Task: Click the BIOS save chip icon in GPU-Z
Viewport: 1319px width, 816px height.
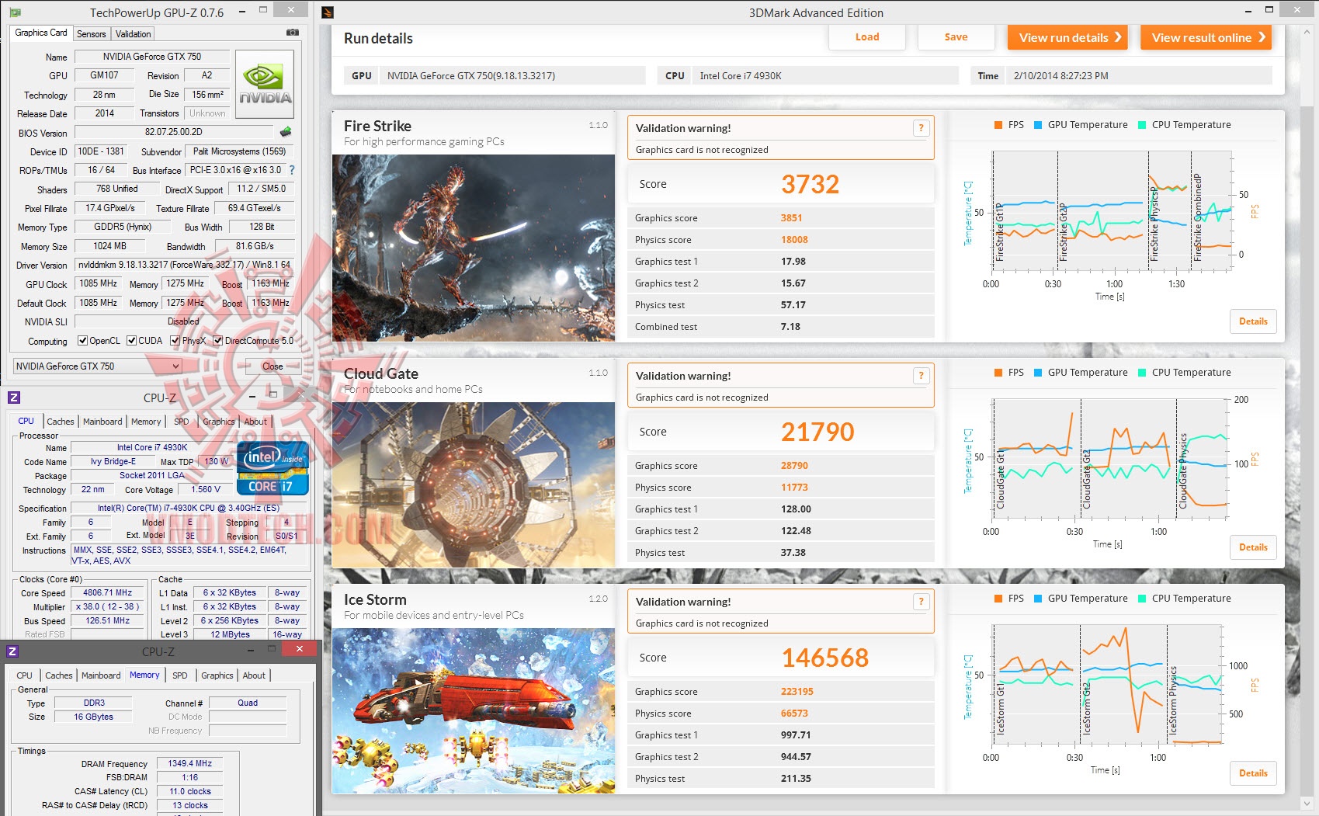Action: (286, 132)
